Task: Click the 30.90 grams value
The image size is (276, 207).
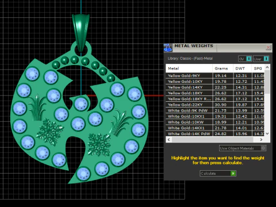Action: 221,105
